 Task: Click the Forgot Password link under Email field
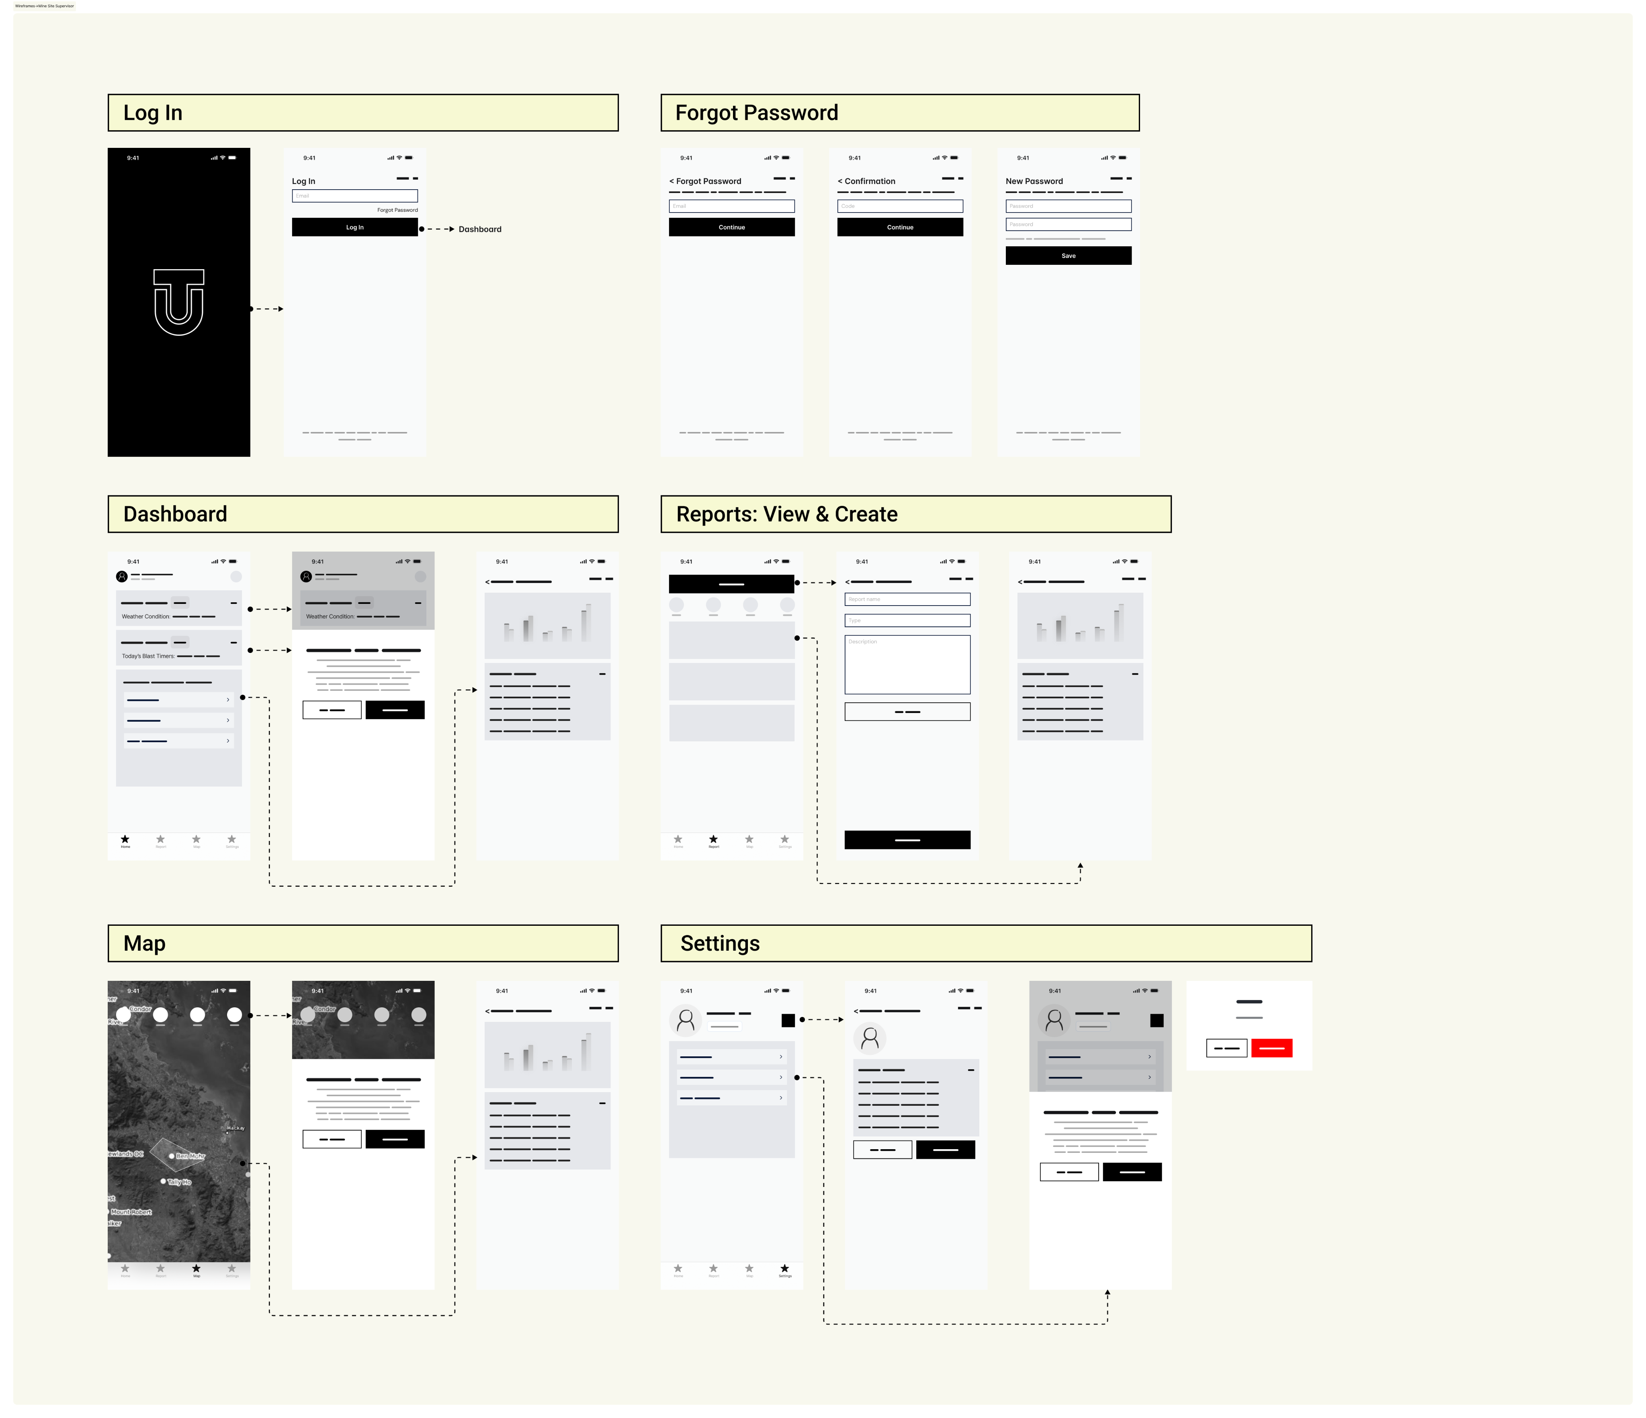[397, 211]
